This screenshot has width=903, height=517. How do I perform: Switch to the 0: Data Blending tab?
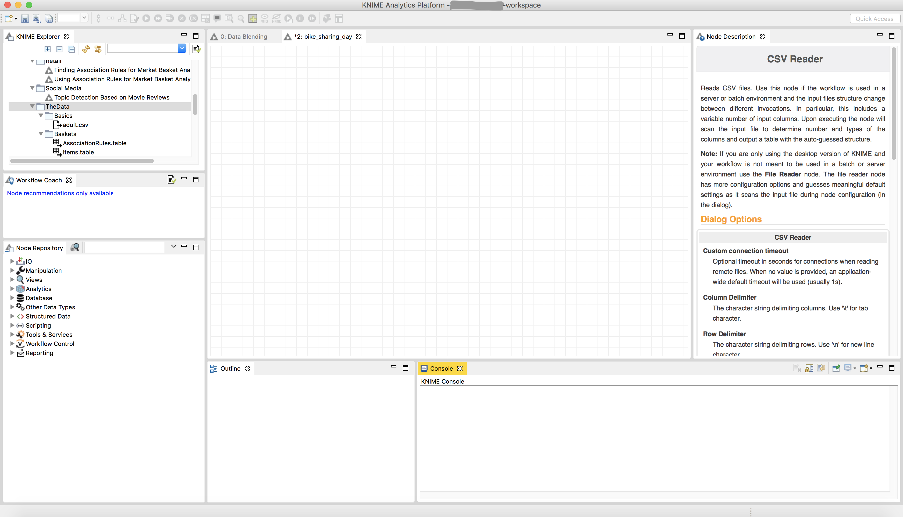[243, 37]
